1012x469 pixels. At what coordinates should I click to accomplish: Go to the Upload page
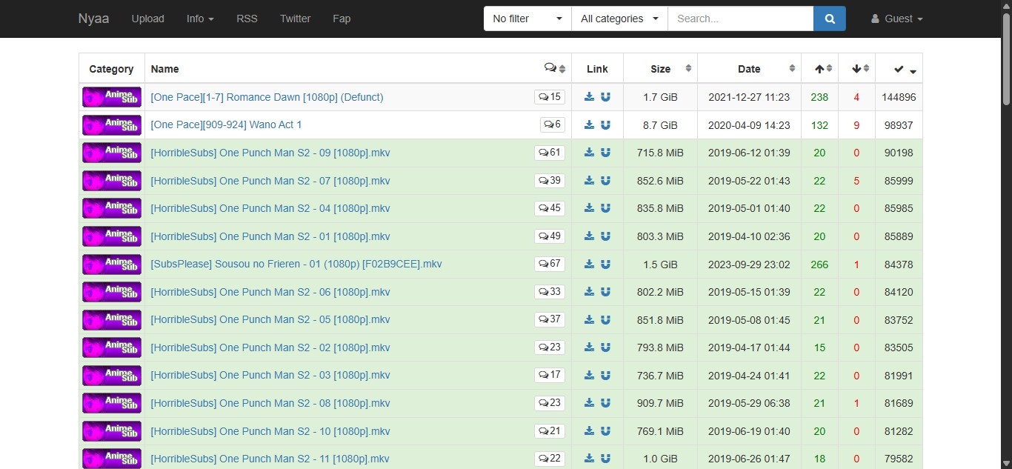(147, 19)
